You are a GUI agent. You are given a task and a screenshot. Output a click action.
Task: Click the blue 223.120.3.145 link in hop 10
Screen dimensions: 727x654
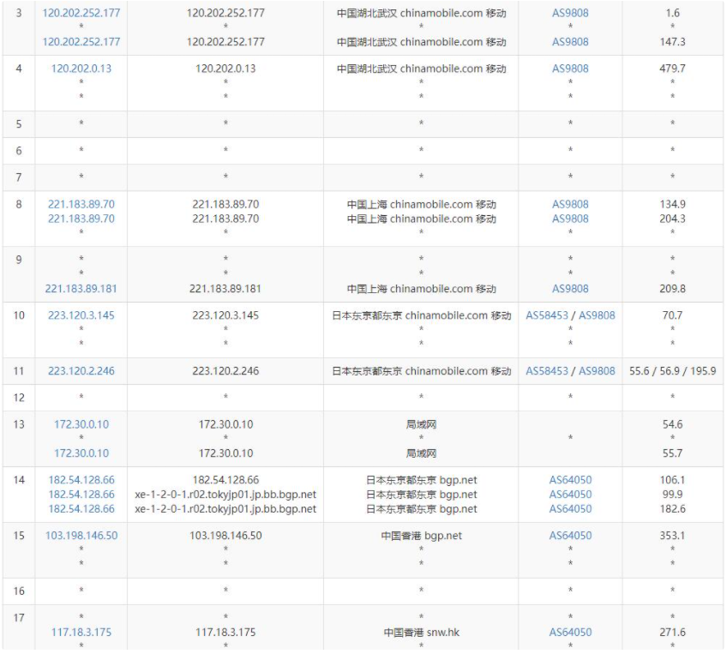81,315
